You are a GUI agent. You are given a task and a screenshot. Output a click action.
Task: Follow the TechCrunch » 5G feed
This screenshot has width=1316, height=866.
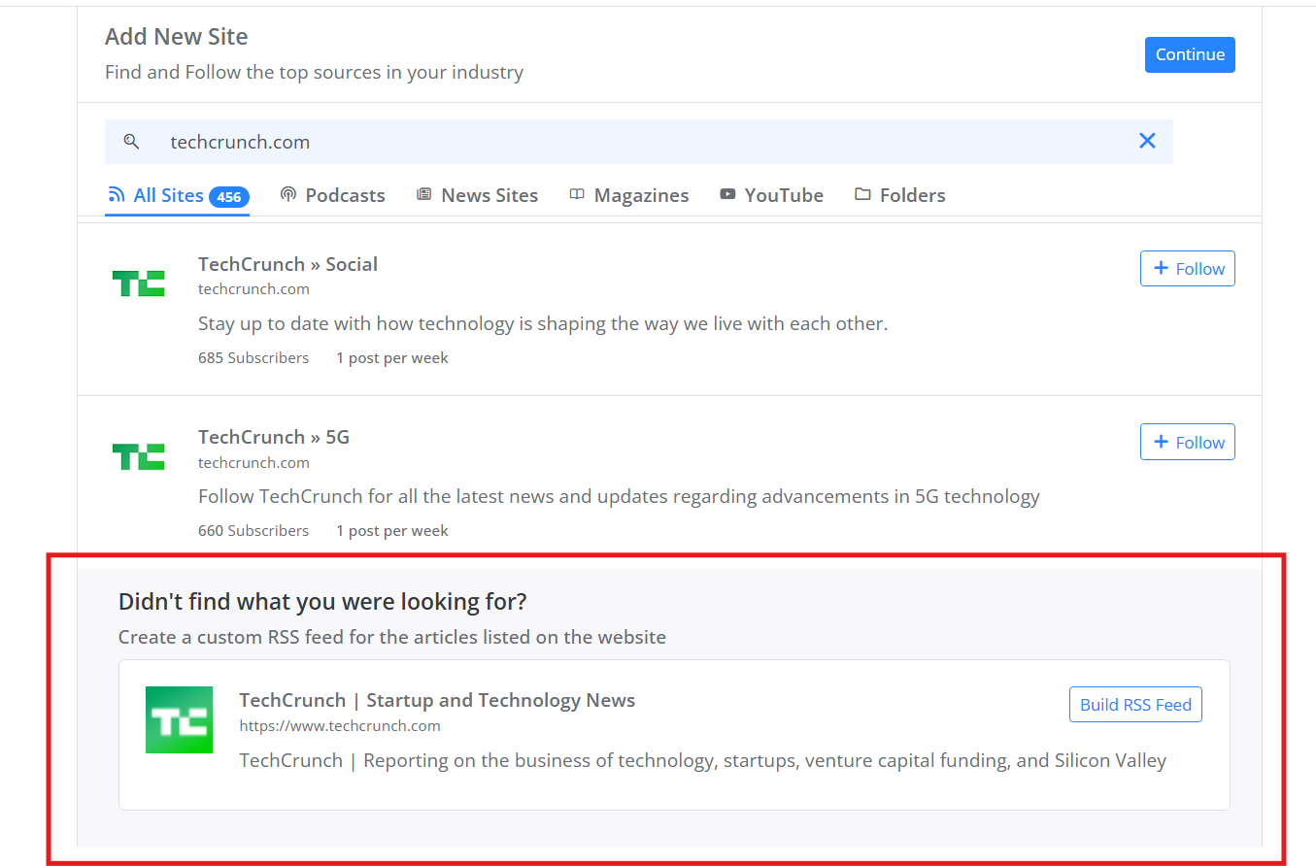point(1187,443)
